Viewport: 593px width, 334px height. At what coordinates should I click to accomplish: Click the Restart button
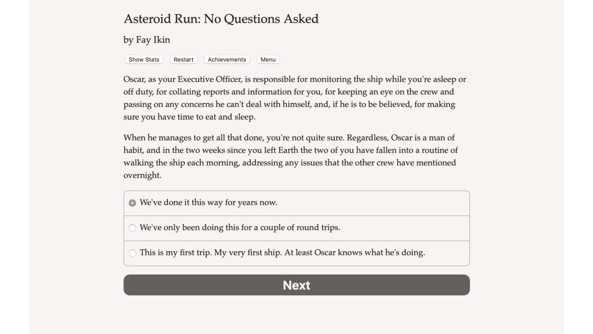[x=184, y=59]
